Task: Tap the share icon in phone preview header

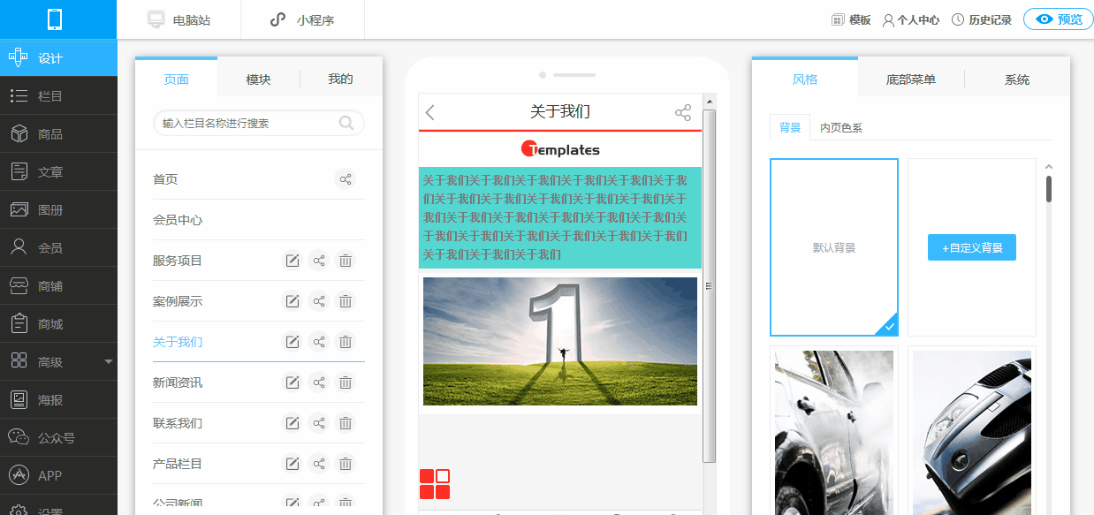Action: click(x=683, y=112)
